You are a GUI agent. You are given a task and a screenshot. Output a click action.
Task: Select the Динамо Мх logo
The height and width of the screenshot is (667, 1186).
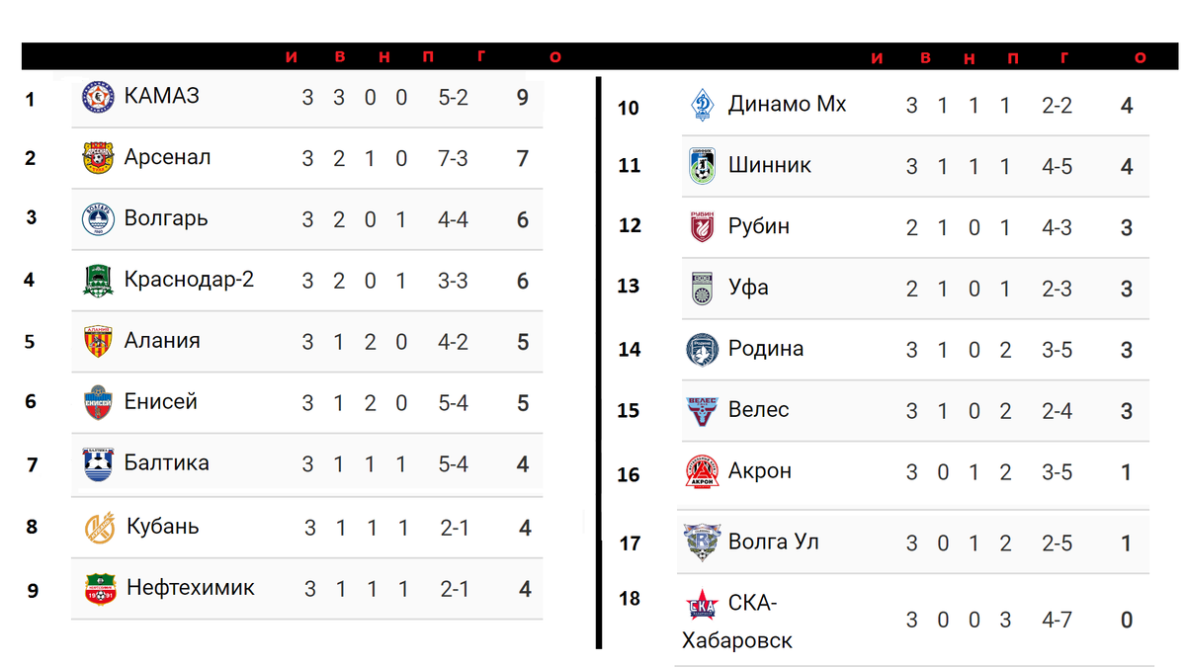coord(702,105)
